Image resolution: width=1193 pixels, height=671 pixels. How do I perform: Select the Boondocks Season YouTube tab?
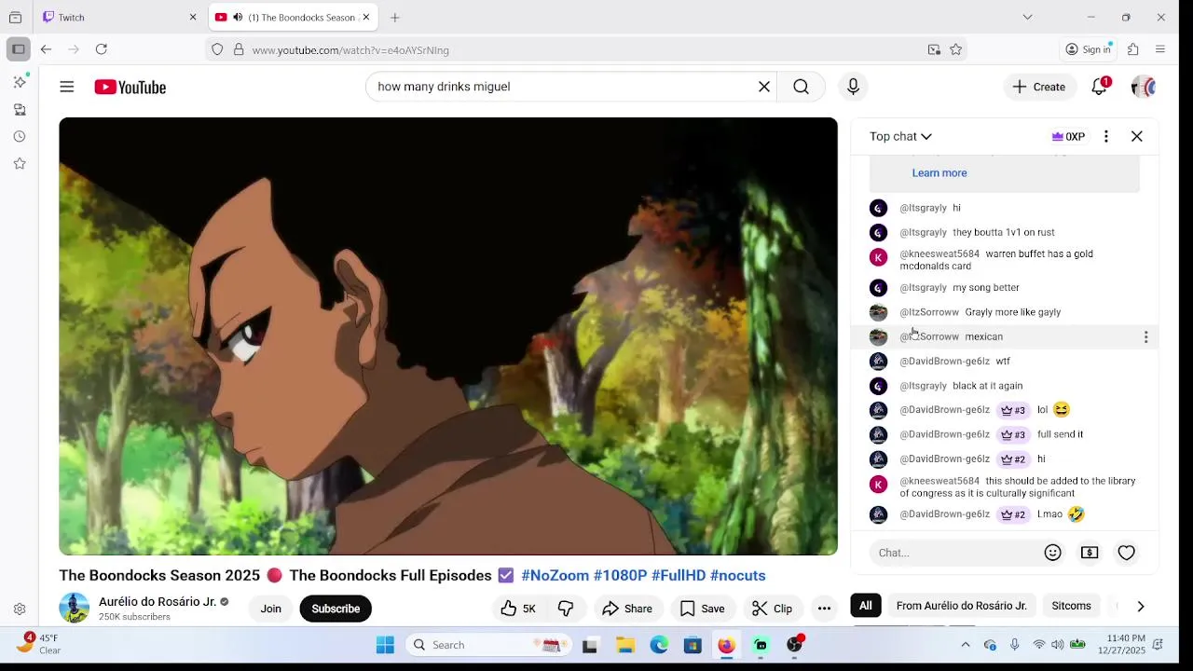[293, 17]
